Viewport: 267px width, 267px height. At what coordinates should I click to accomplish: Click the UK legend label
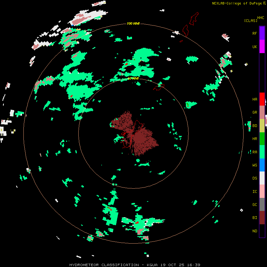tap(255, 47)
